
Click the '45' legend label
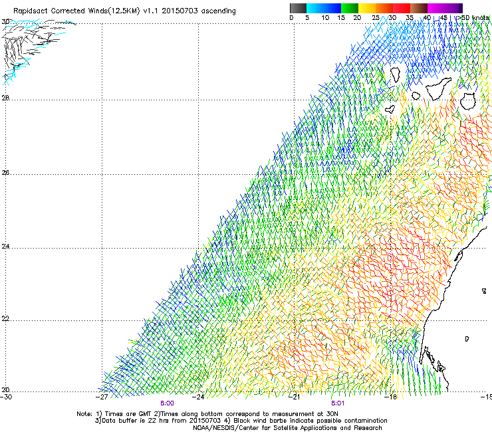[x=443, y=18]
